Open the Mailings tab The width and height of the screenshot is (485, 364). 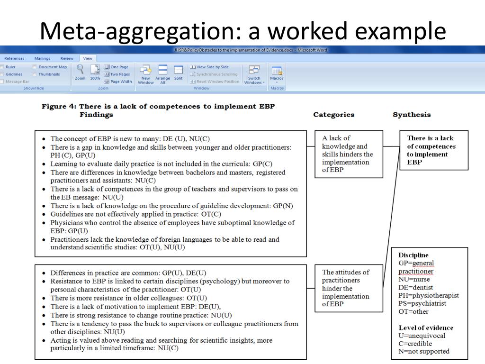pos(42,58)
